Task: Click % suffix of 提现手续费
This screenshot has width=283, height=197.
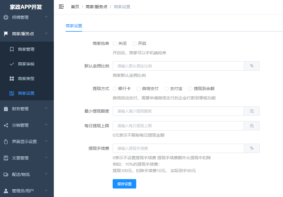Action: (252, 148)
